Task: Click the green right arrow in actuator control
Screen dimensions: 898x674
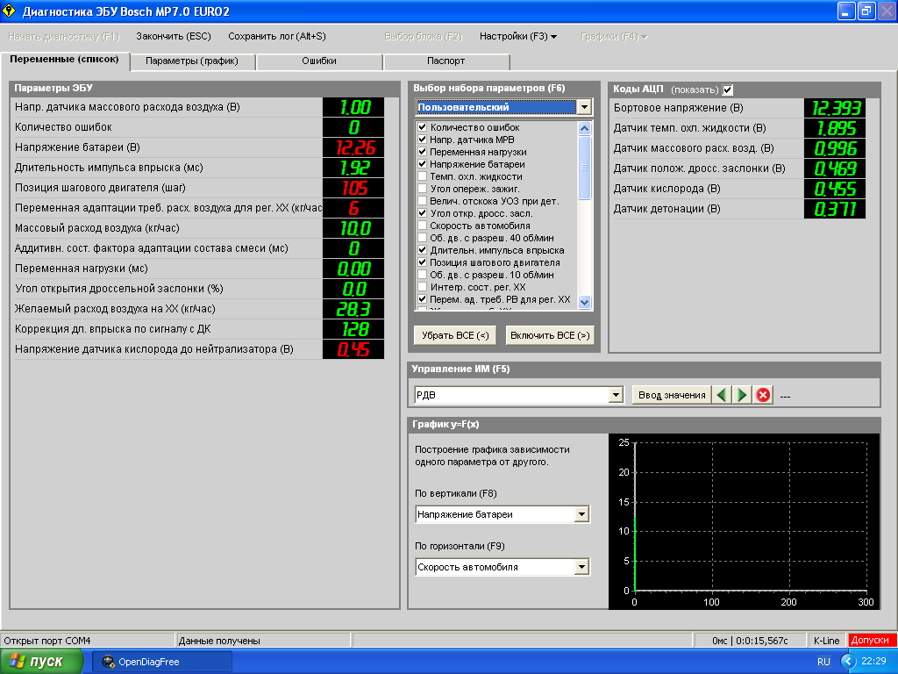Action: 742,395
